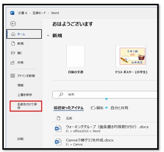The image size is (164, 152).
Task: Open 情報 in the sidebar
Action: pos(20,85)
